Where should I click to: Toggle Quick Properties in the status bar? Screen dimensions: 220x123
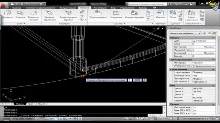tap(80, 119)
